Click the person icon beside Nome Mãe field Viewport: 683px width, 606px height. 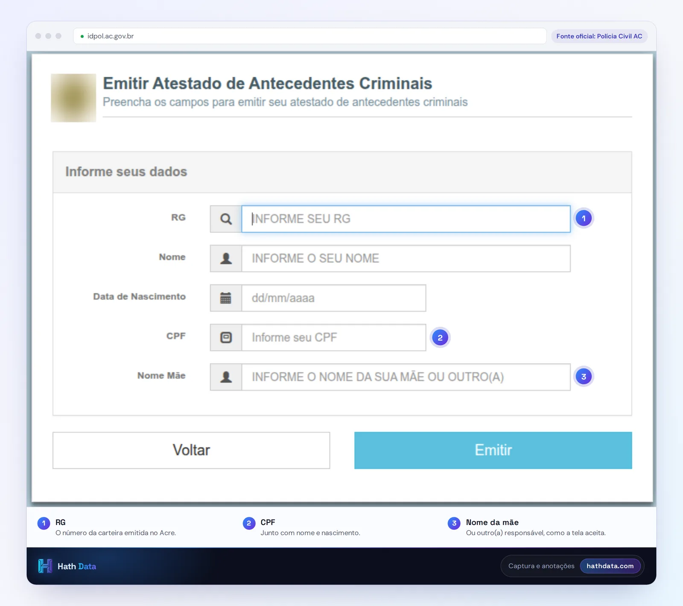pos(226,377)
